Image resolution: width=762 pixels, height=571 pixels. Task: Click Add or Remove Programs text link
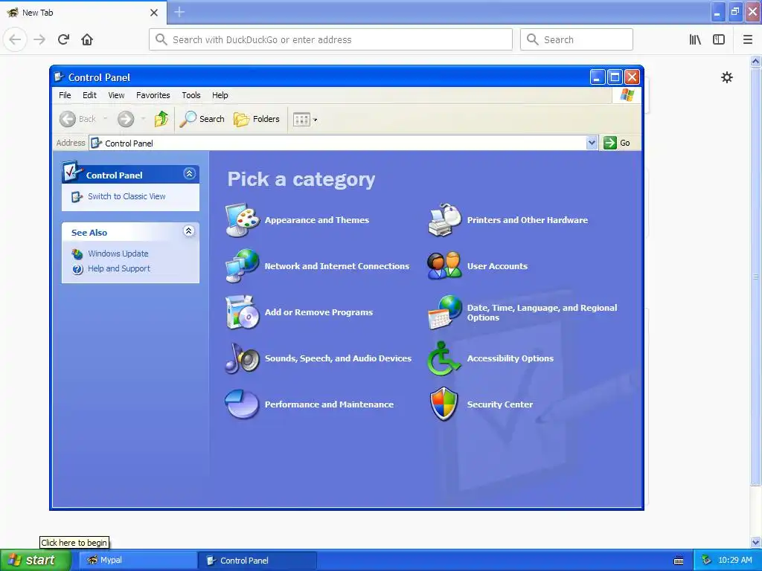pos(318,312)
